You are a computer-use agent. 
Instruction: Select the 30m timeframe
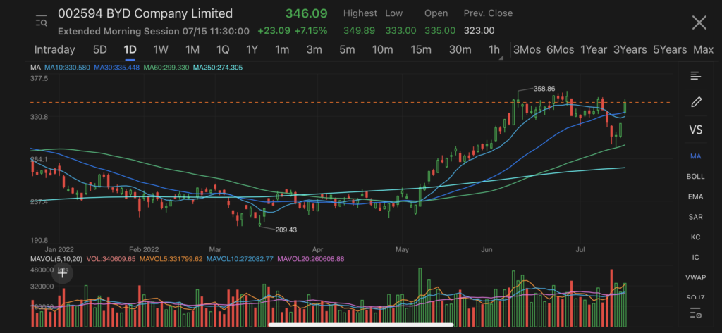tap(460, 50)
